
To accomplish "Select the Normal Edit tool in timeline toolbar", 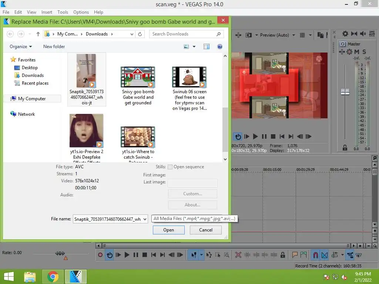I will [194, 255].
